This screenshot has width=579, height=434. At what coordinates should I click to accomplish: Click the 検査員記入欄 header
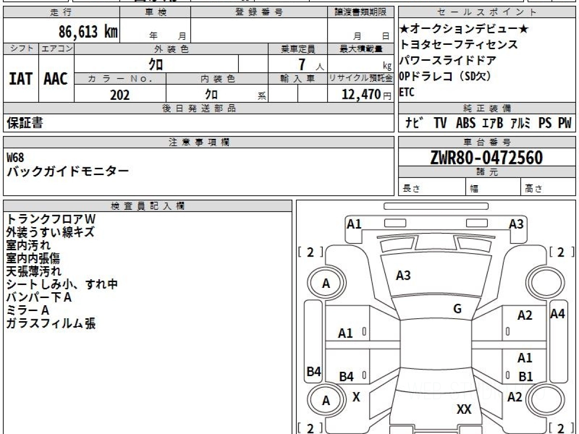[x=148, y=206]
